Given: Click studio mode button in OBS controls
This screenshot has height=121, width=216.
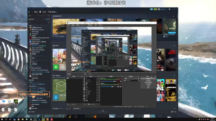Looking at the screenshot, I should (148, 84).
